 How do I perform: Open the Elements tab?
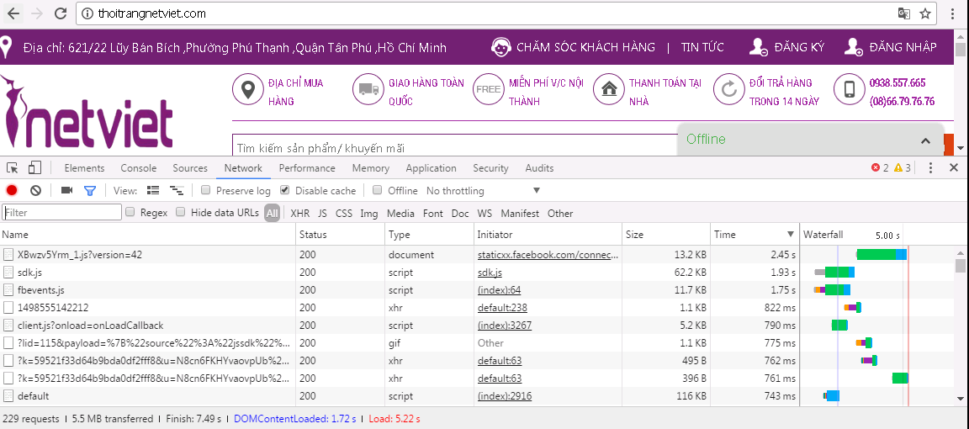pyautogui.click(x=84, y=168)
